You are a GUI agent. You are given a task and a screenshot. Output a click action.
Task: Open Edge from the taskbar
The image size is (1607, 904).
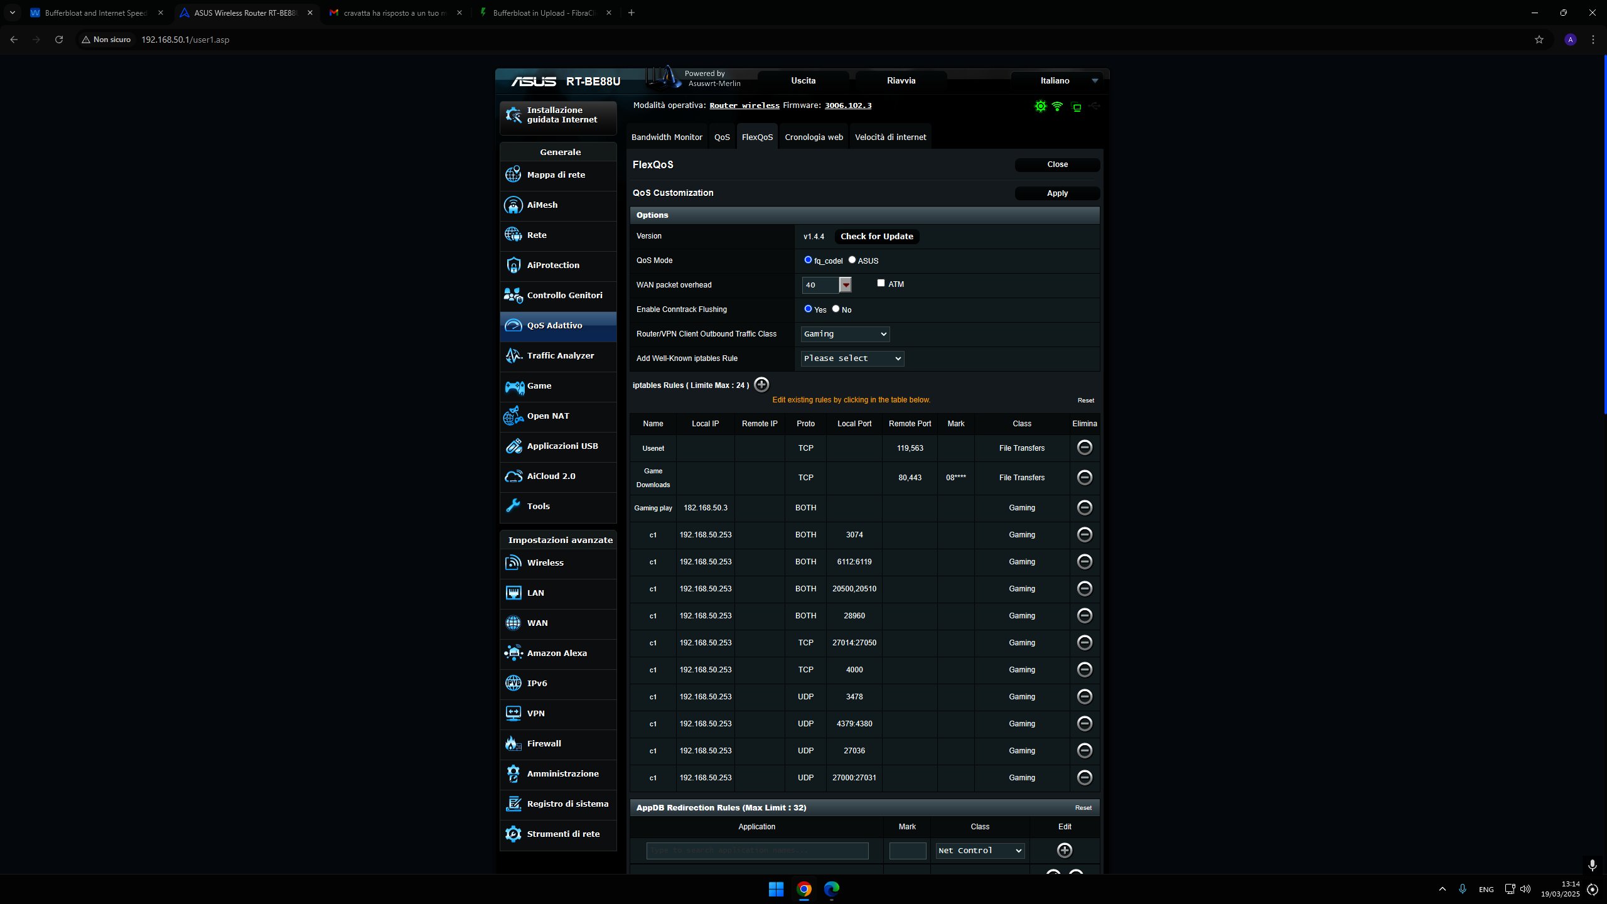point(831,889)
